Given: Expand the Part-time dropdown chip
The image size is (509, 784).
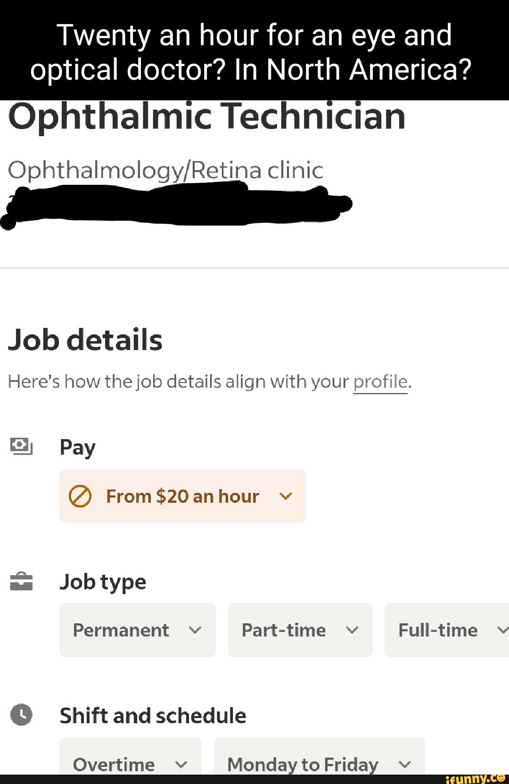Looking at the screenshot, I should [x=300, y=630].
